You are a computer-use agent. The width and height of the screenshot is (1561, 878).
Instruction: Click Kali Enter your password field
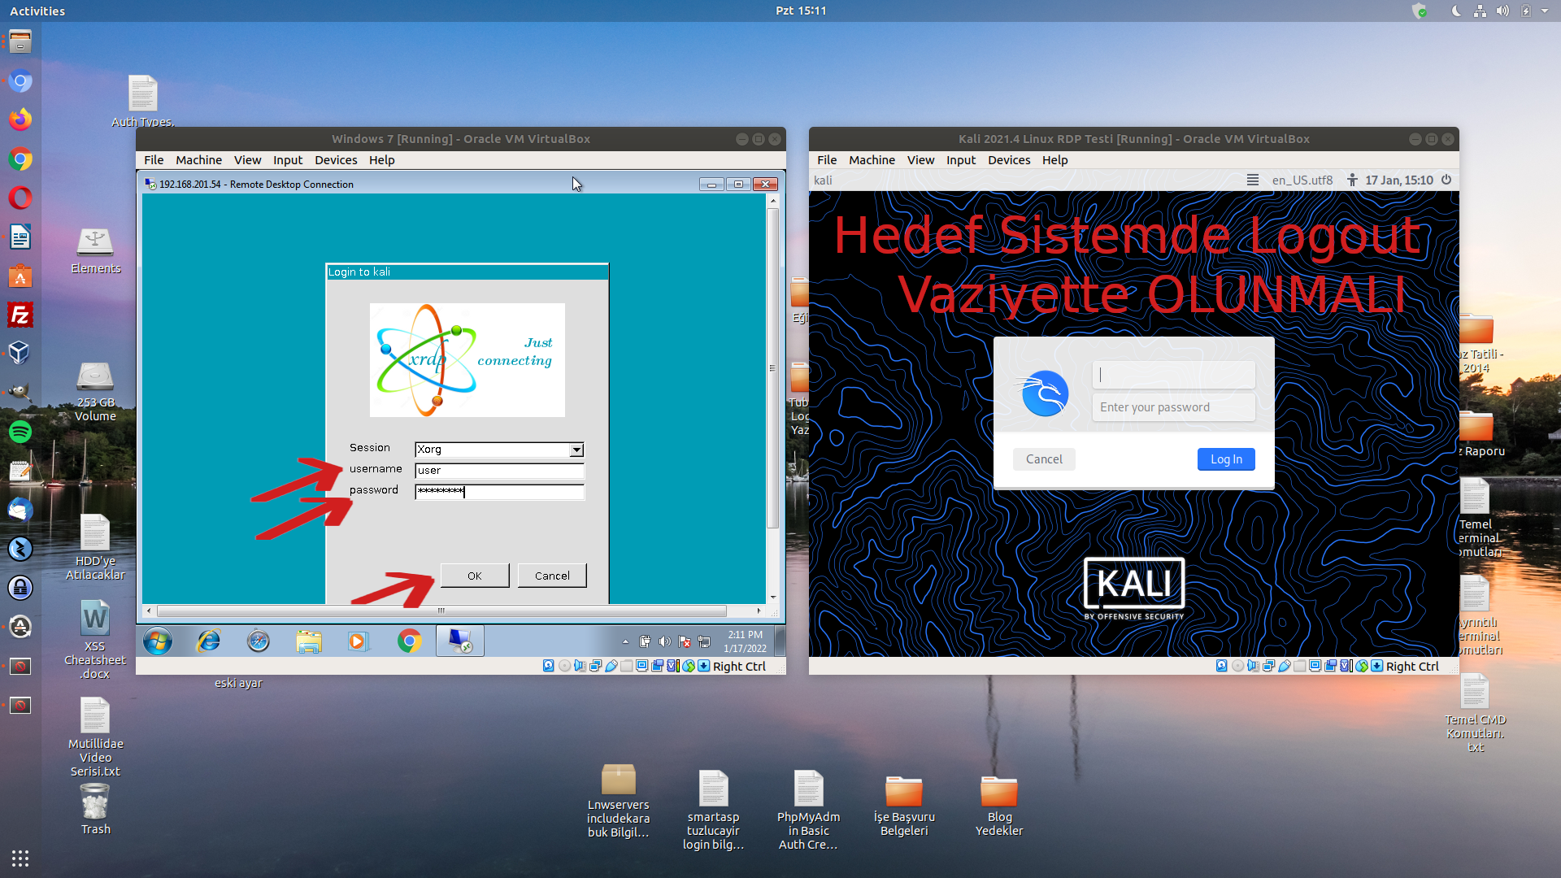1173,407
